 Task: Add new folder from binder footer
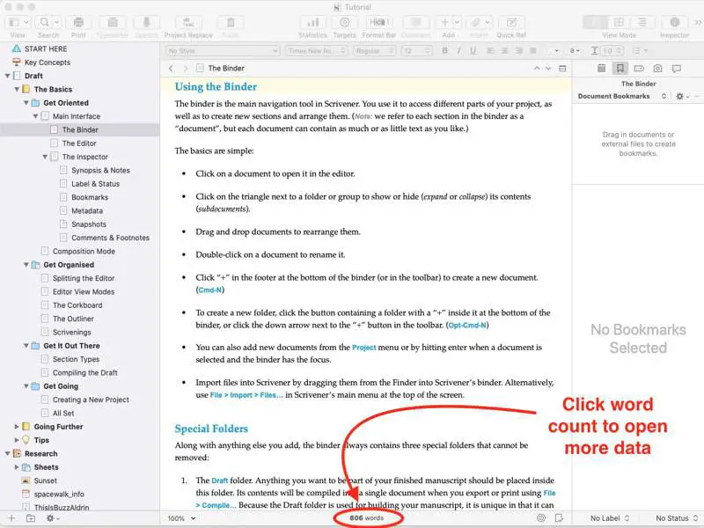click(x=31, y=518)
